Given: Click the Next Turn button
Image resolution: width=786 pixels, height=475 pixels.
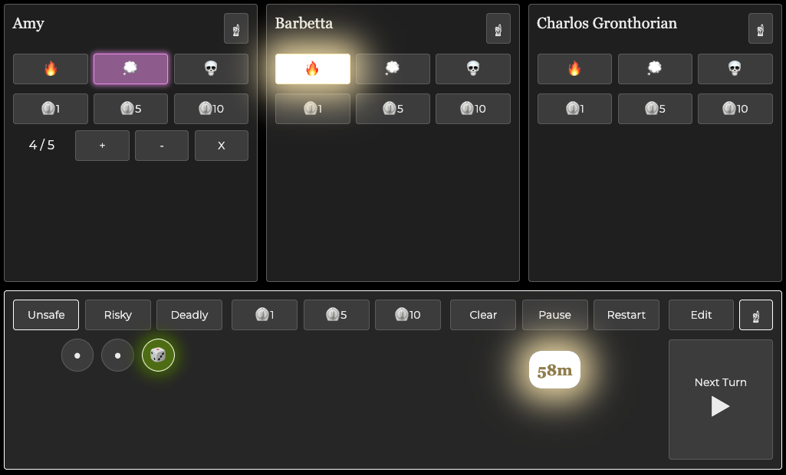Looking at the screenshot, I should [720, 399].
